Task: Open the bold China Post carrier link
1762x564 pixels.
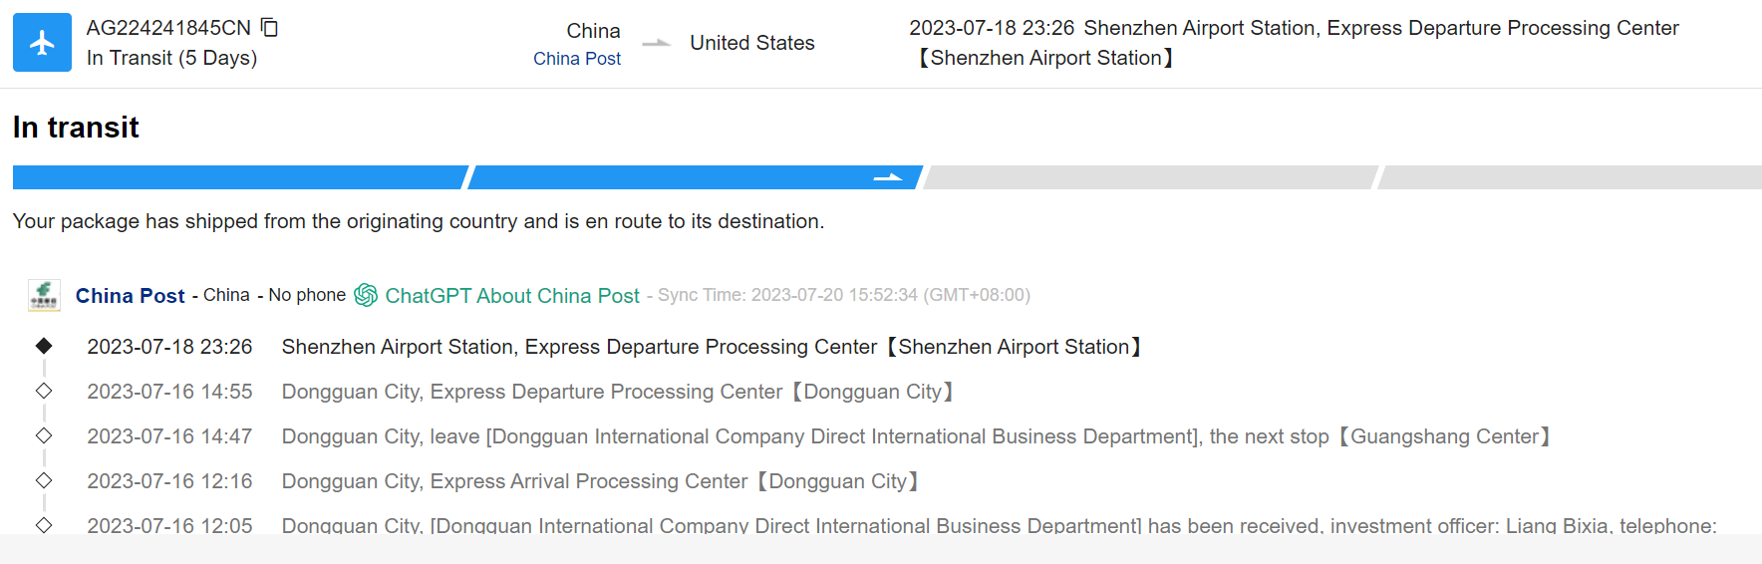Action: (x=130, y=296)
